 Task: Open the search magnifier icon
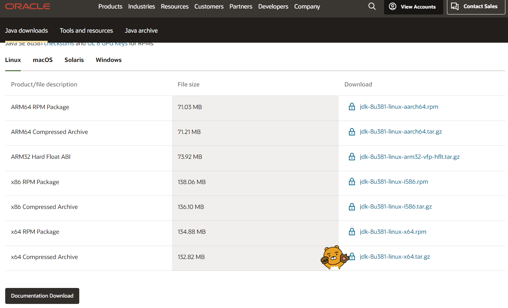point(372,6)
